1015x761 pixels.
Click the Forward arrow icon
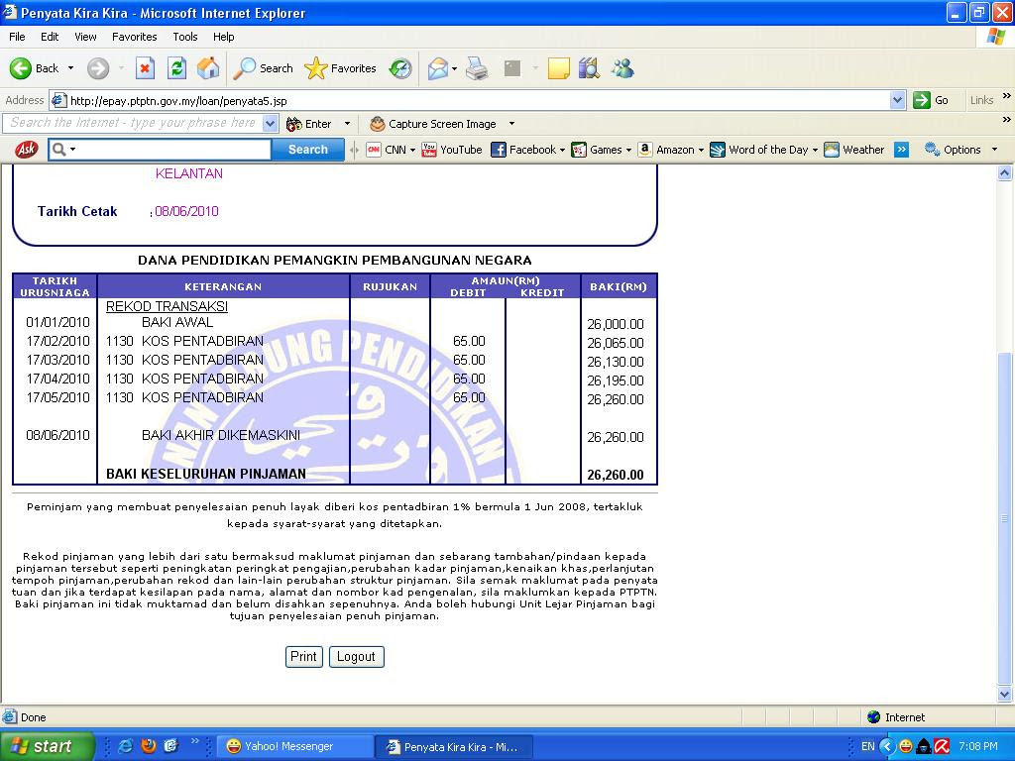[98, 68]
